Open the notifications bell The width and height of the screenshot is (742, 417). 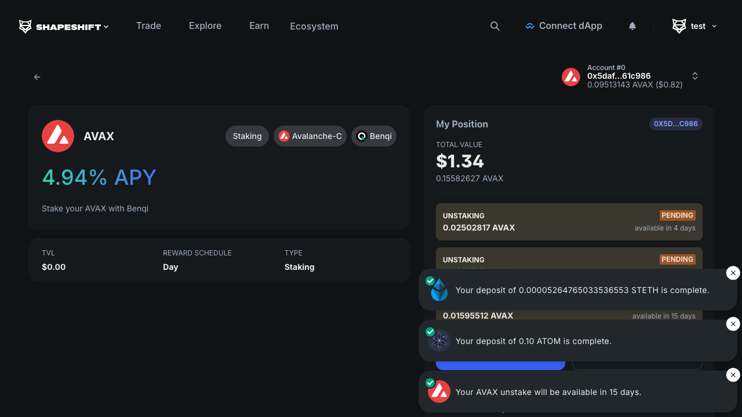pos(632,26)
